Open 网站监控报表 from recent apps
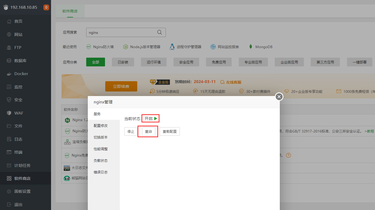Image resolution: width=375 pixels, height=210 pixels. [x=225, y=47]
